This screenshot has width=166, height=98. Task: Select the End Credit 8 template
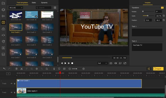[x=32, y=52]
